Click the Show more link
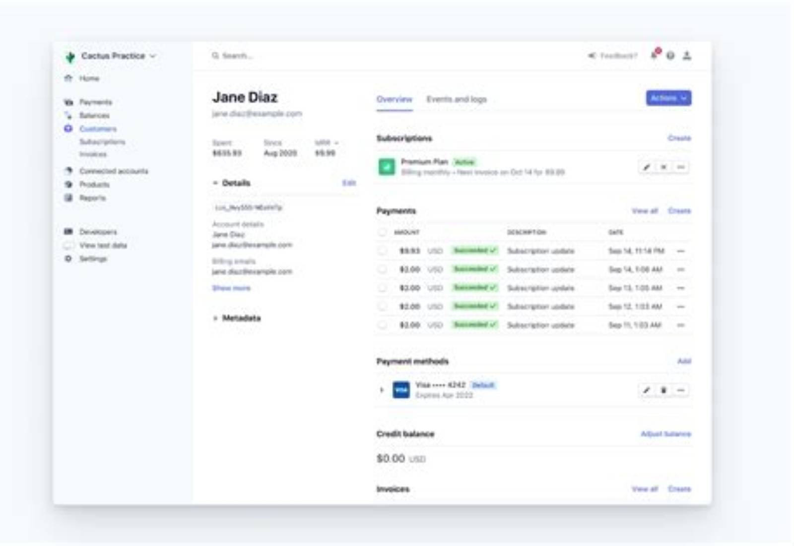Viewport: 794px width, 546px height. (231, 288)
